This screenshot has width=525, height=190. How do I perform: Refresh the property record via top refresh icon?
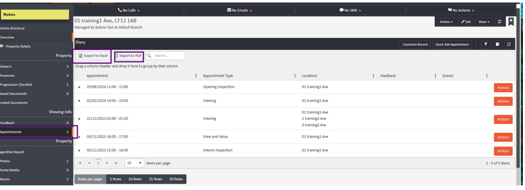(x=499, y=22)
